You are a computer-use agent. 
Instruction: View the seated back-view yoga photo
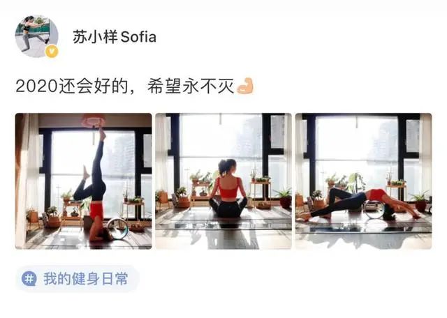pos(223,181)
